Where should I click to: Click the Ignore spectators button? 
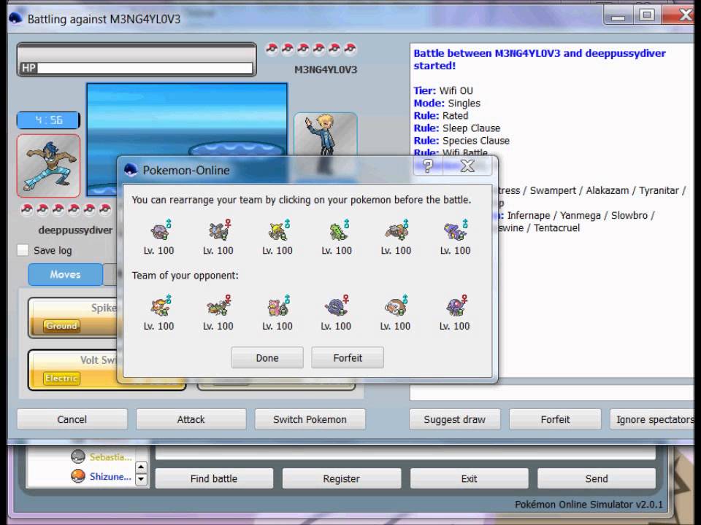653,419
